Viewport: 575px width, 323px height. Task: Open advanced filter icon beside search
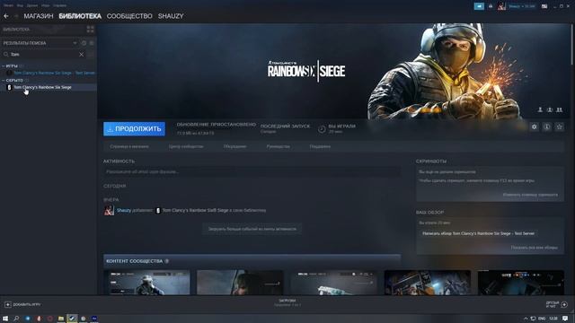[x=91, y=54]
